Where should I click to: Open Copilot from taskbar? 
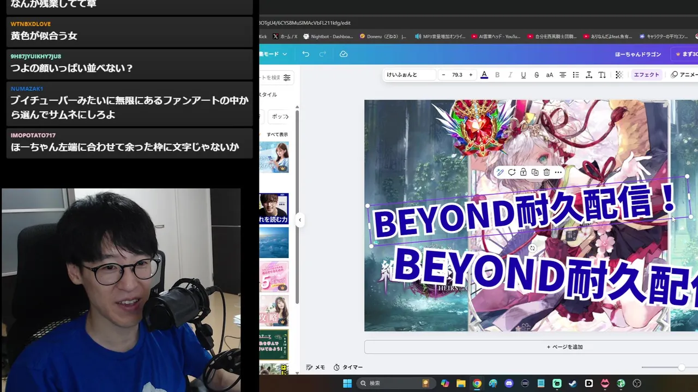(x=445, y=383)
